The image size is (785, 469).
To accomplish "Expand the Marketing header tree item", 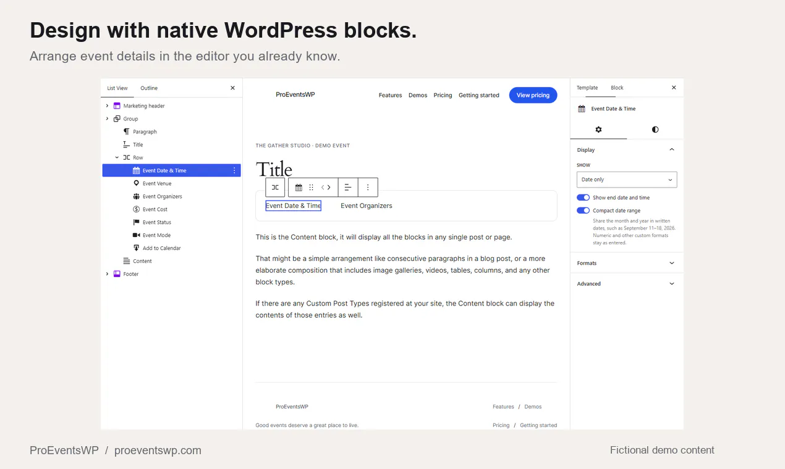I will (x=107, y=106).
